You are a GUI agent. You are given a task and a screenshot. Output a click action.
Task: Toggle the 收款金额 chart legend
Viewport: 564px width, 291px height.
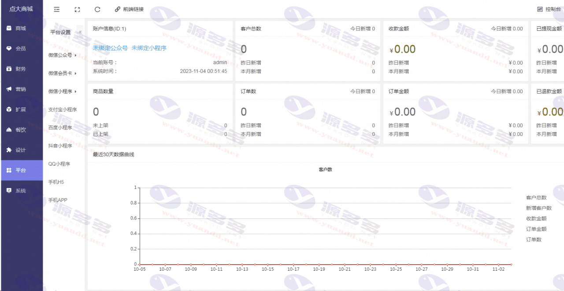pyautogui.click(x=536, y=218)
